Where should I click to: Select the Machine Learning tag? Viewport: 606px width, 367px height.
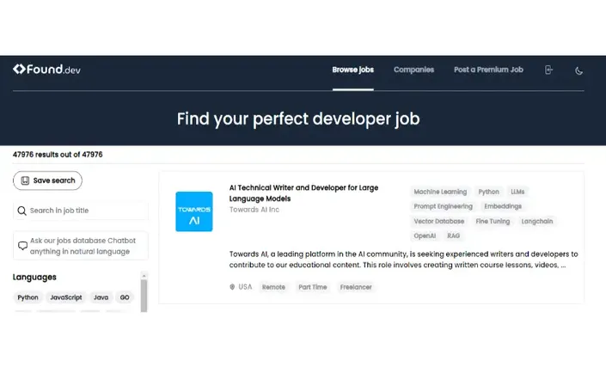click(x=440, y=192)
